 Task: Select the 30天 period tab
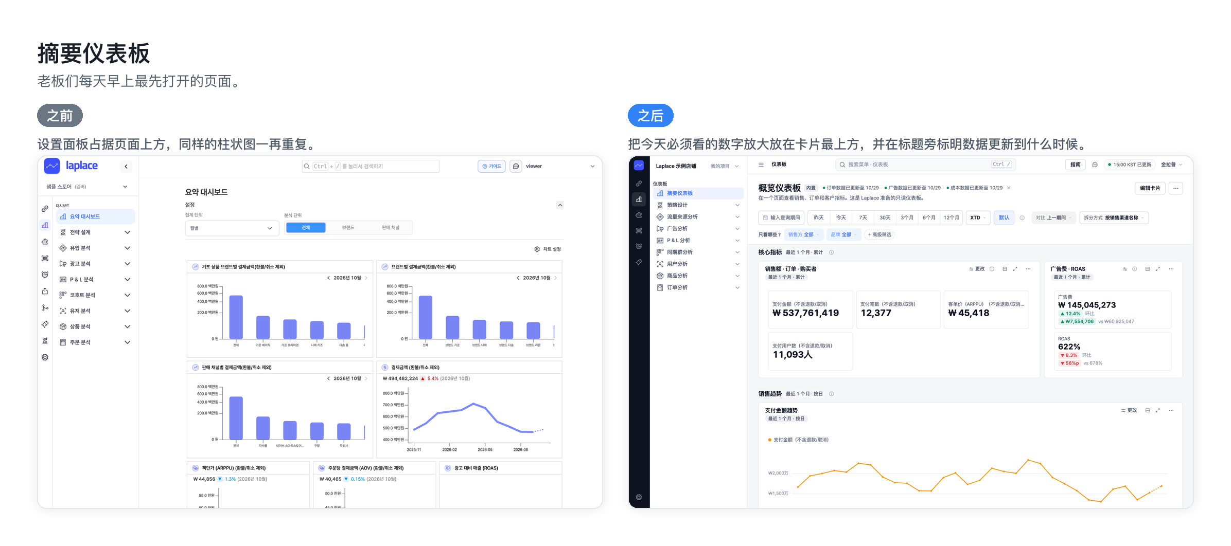coord(885,218)
